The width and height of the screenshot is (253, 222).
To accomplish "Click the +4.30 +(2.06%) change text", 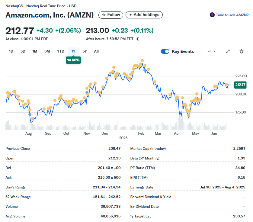I will pos(59,30).
